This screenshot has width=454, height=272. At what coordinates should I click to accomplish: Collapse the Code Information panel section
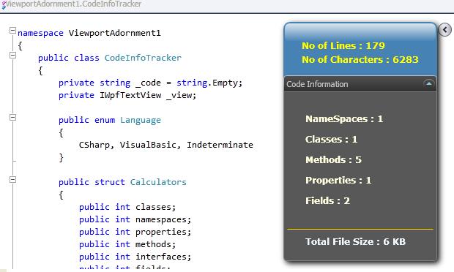coord(429,84)
